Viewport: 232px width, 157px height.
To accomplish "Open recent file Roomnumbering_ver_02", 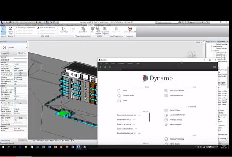I will point(127,115).
